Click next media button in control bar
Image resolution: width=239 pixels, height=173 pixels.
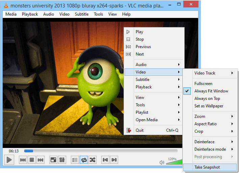point(41,160)
